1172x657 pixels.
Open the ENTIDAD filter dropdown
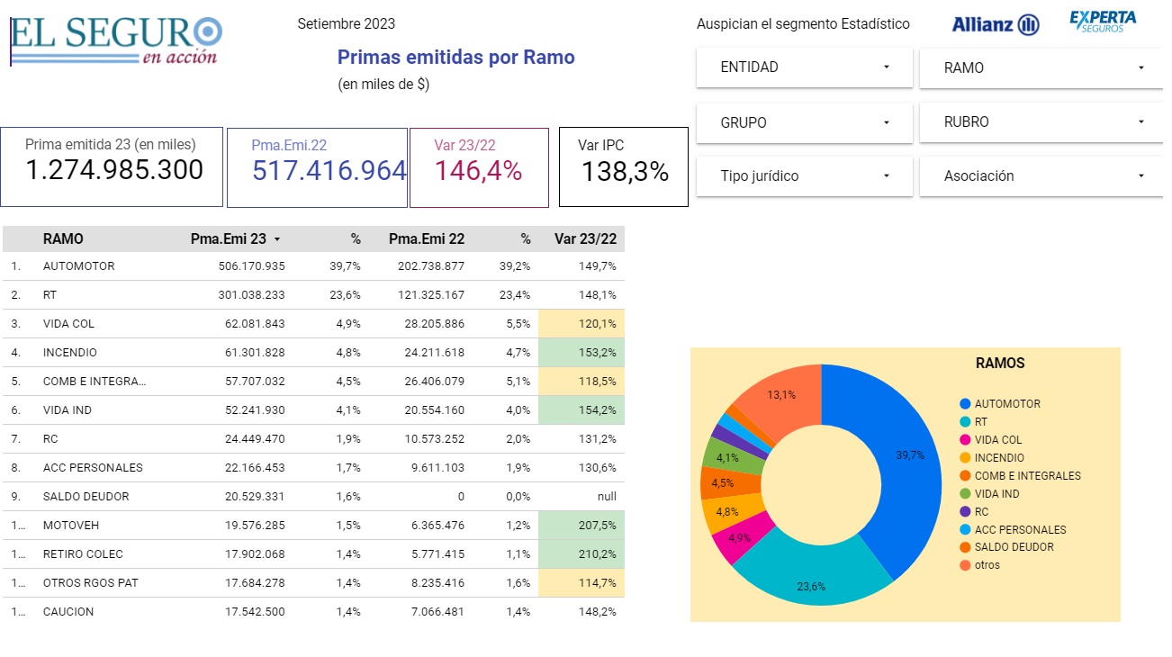point(804,67)
